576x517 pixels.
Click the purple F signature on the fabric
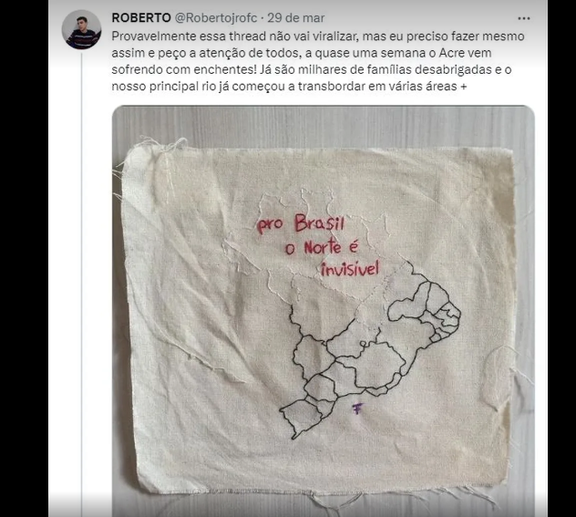(357, 408)
